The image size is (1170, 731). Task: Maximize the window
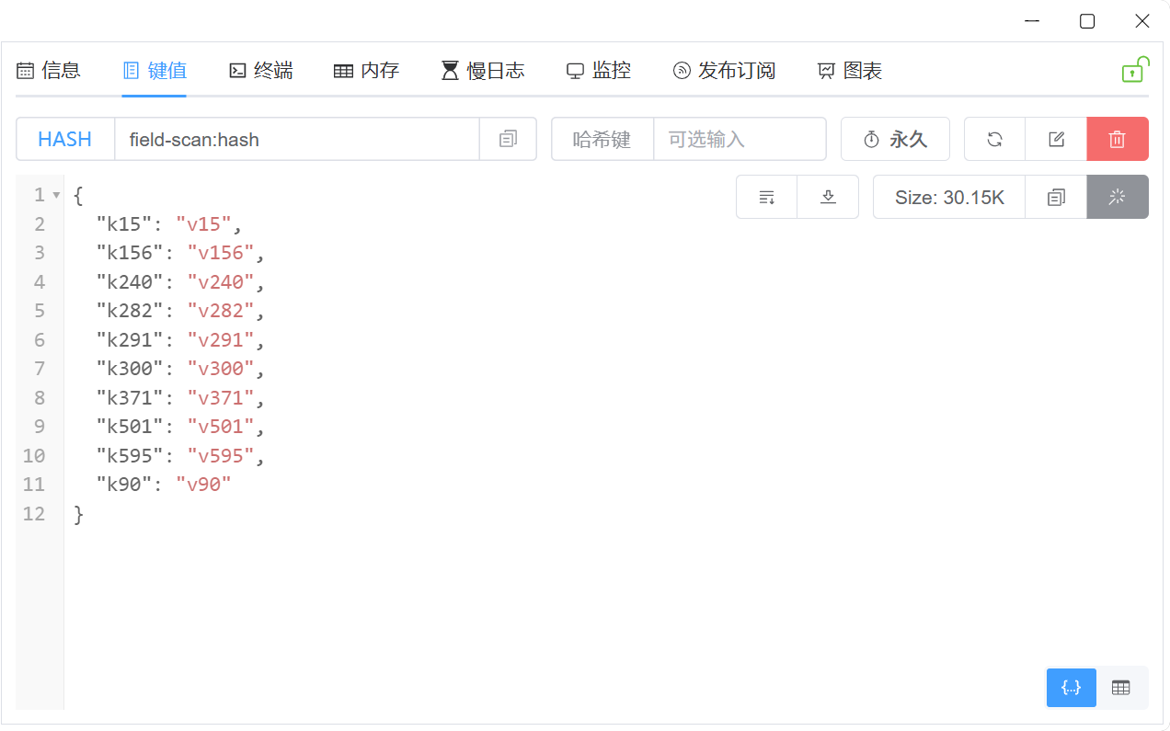point(1087,21)
